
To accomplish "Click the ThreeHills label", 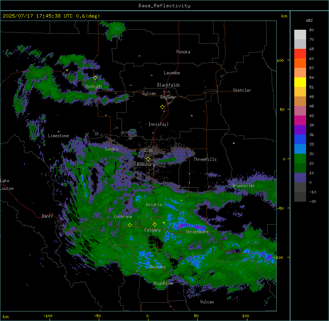I will [205, 159].
